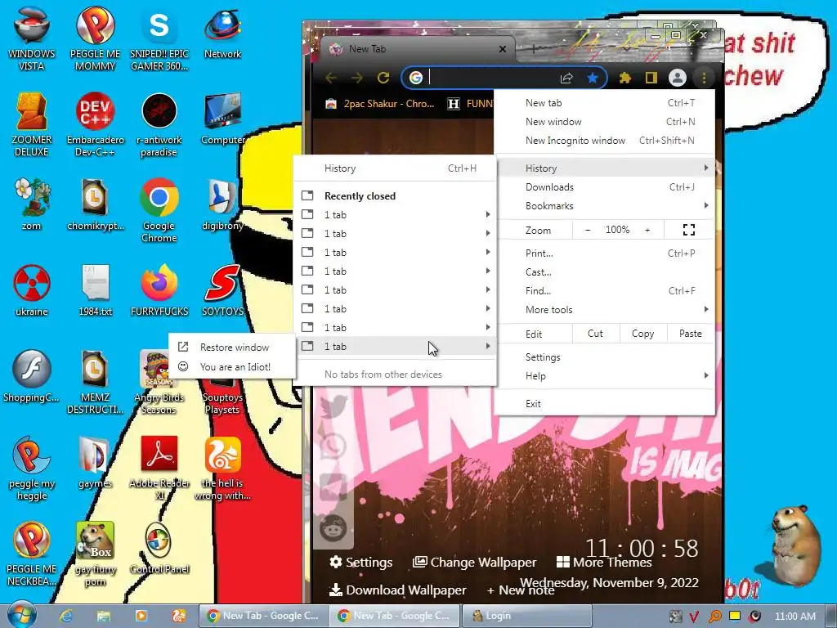Increase zoom with plus button

click(647, 230)
